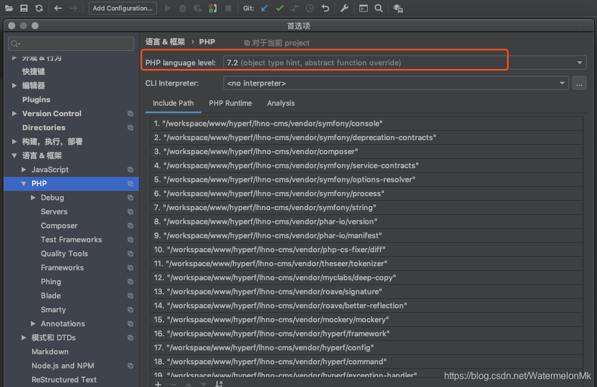This screenshot has width=597, height=387.
Task: Click the terminal window toolbar icon
Action: click(364, 8)
